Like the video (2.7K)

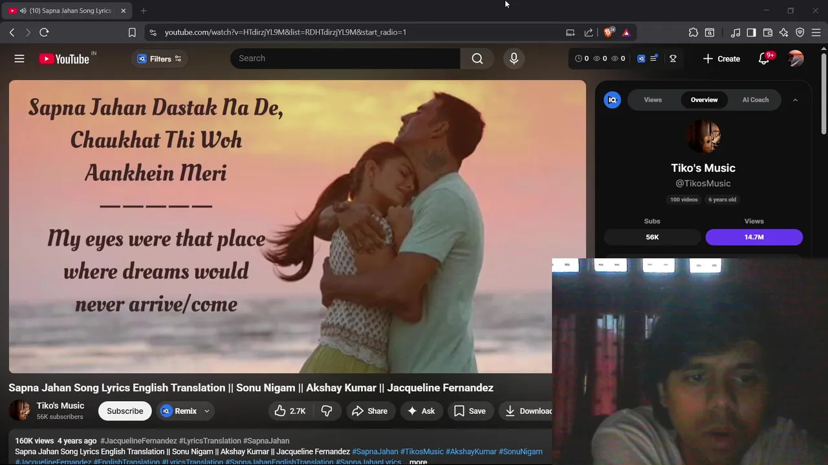pos(290,411)
